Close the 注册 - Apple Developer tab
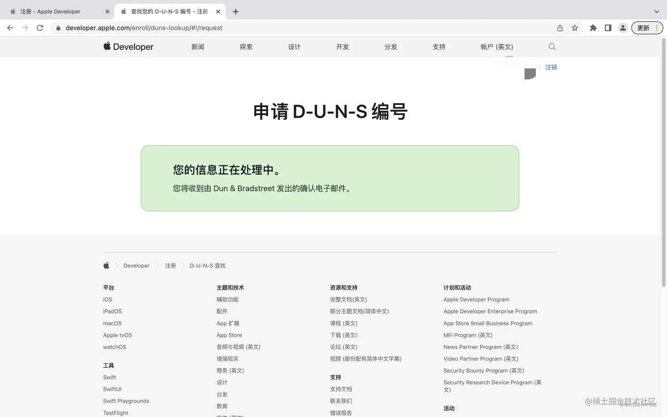 [107, 11]
